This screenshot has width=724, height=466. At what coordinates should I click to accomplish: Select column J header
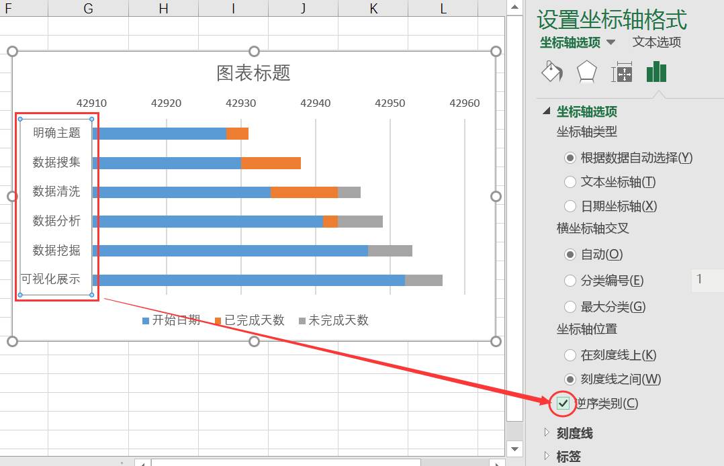tap(303, 8)
